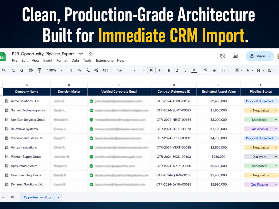Format as currency with dollar icon

point(71,70)
